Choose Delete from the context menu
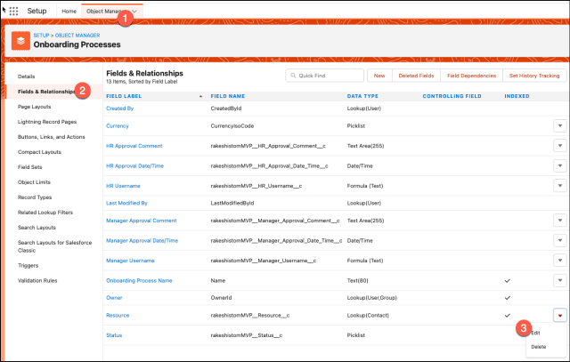Image resolution: width=570 pixels, height=362 pixels. (538, 346)
